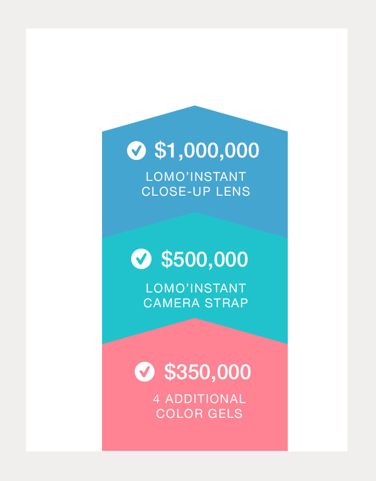Click the COLOR GELS label
This screenshot has height=481, width=376.
199,413
